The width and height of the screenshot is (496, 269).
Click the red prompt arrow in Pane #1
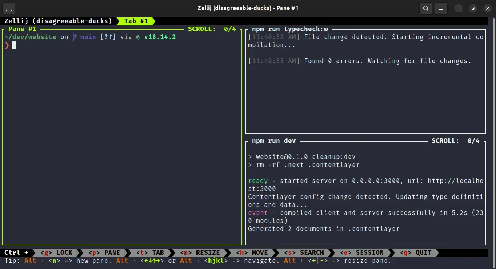pos(7,45)
